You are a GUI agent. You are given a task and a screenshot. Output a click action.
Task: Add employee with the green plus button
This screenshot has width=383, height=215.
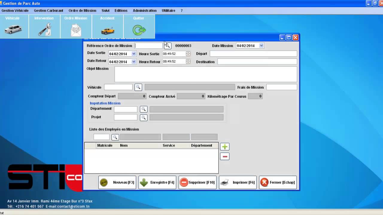[x=225, y=147]
